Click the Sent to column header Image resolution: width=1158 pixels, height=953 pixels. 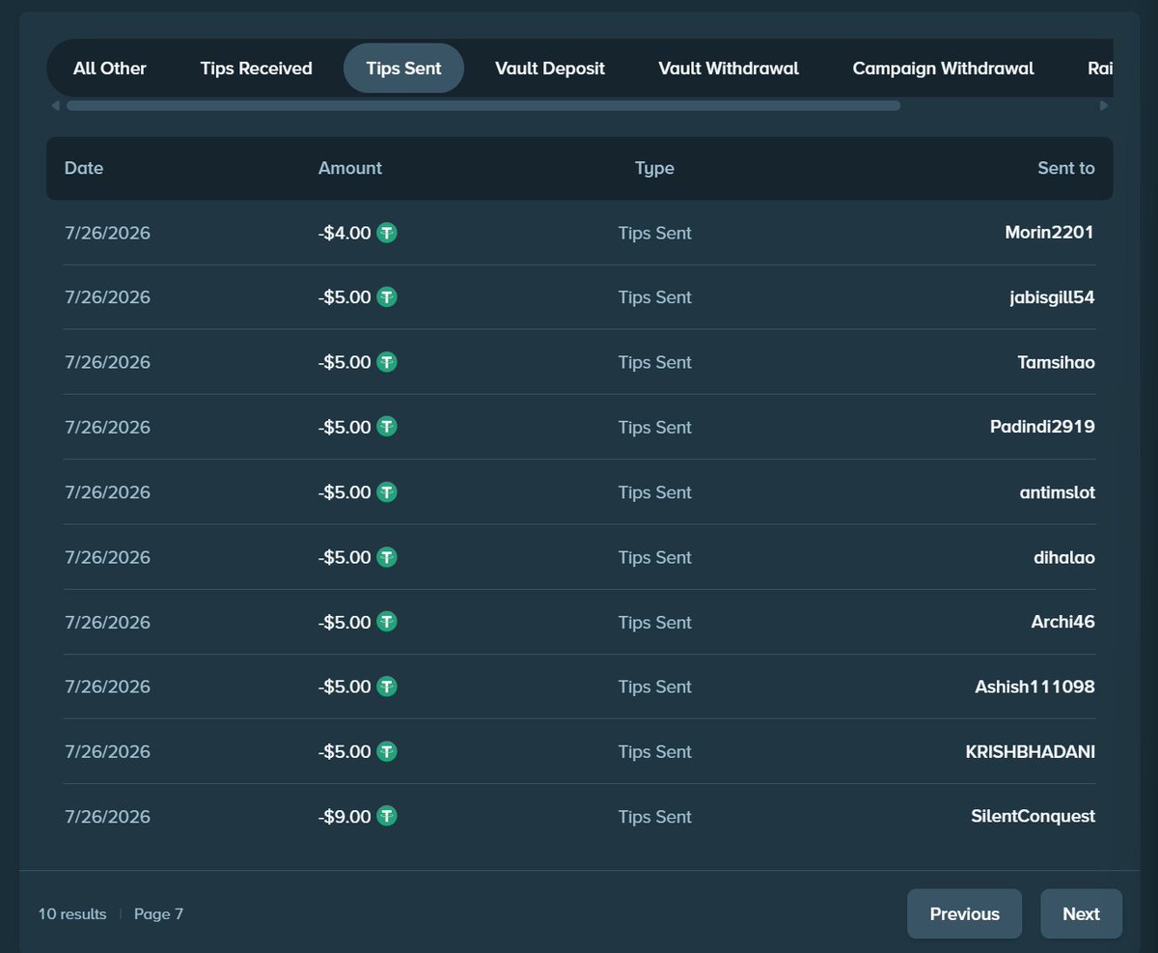point(1066,168)
